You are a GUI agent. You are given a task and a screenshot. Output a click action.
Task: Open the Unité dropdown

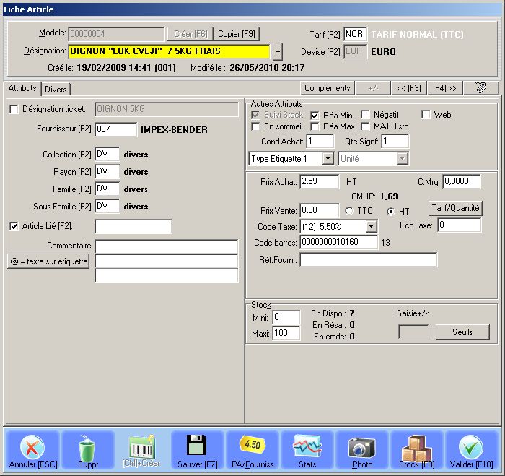point(402,158)
